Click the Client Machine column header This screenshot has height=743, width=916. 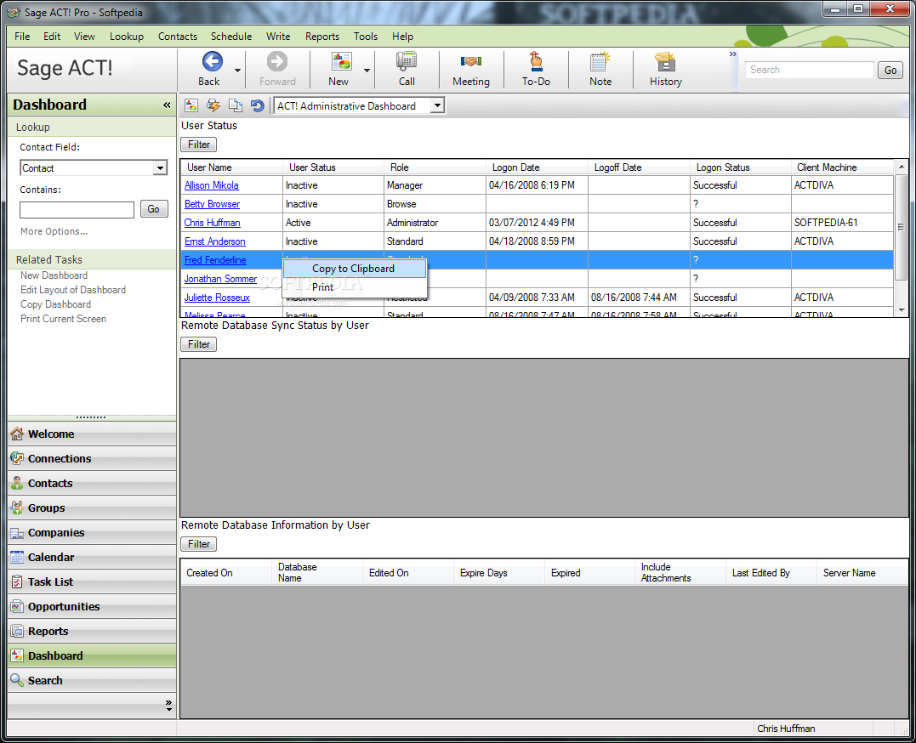click(842, 167)
